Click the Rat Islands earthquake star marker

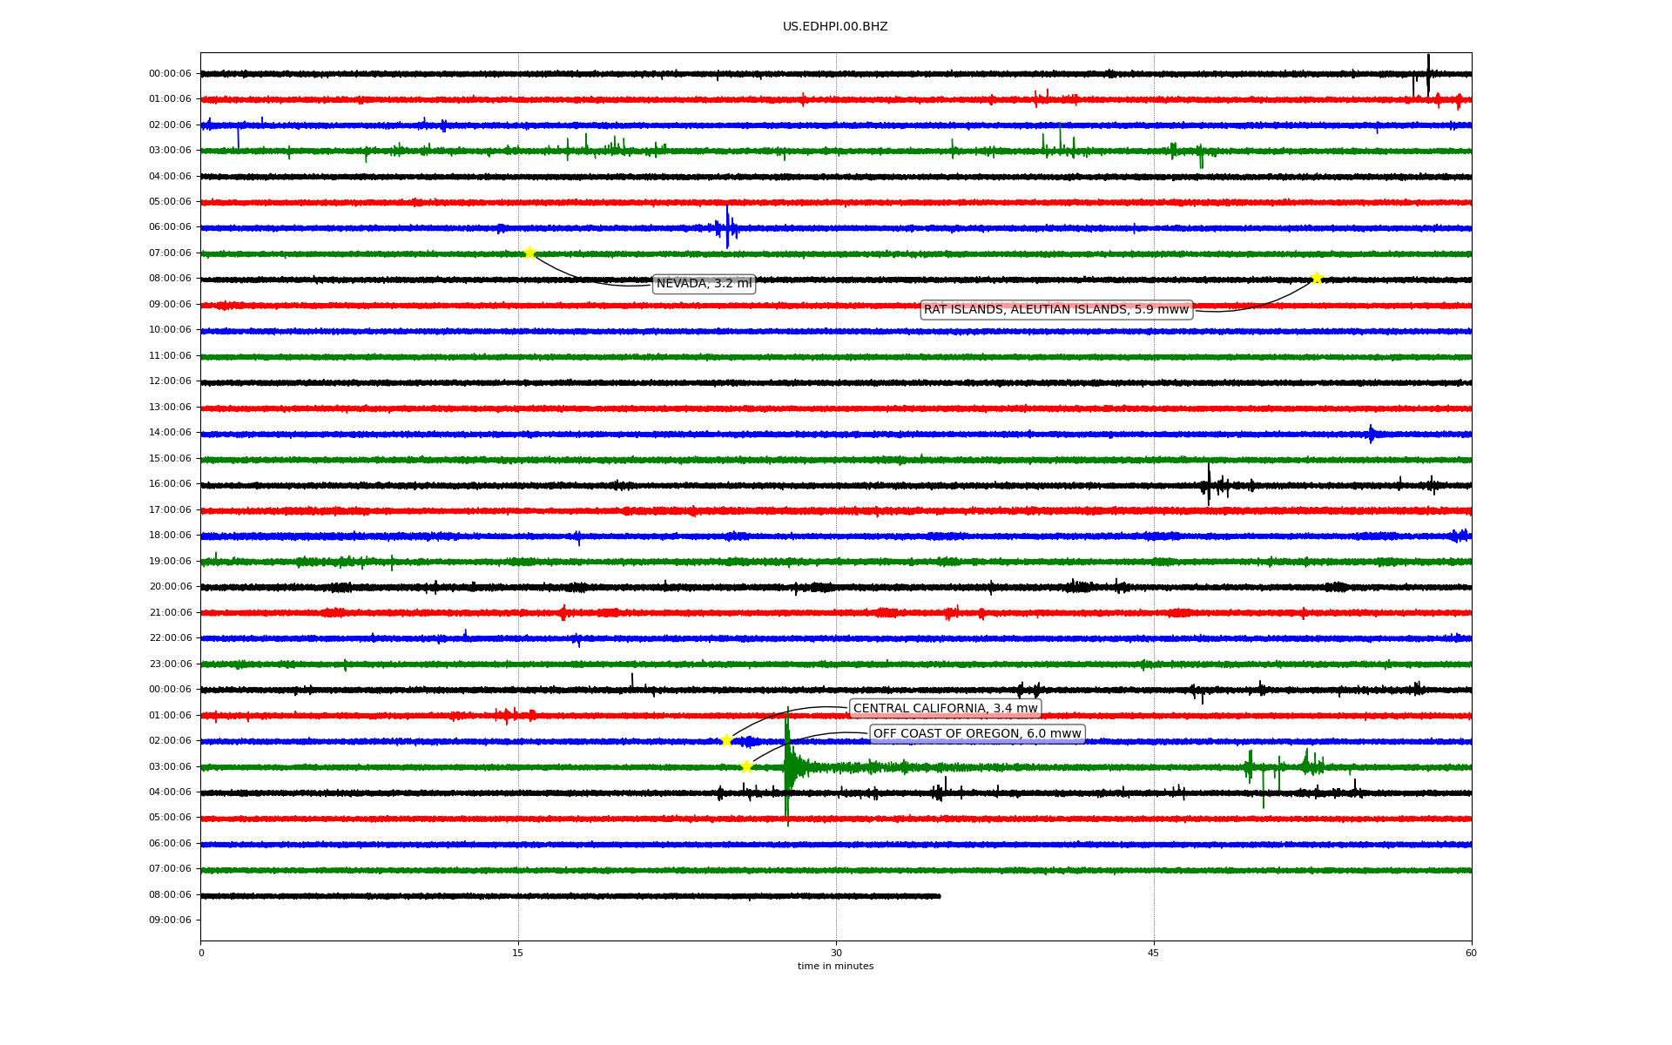1317,279
